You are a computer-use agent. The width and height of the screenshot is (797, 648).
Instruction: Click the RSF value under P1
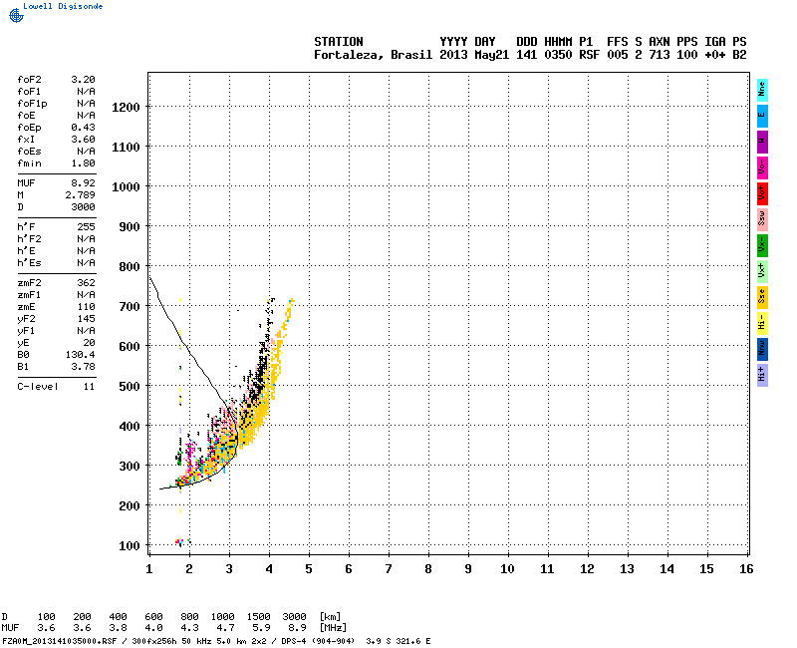click(589, 55)
